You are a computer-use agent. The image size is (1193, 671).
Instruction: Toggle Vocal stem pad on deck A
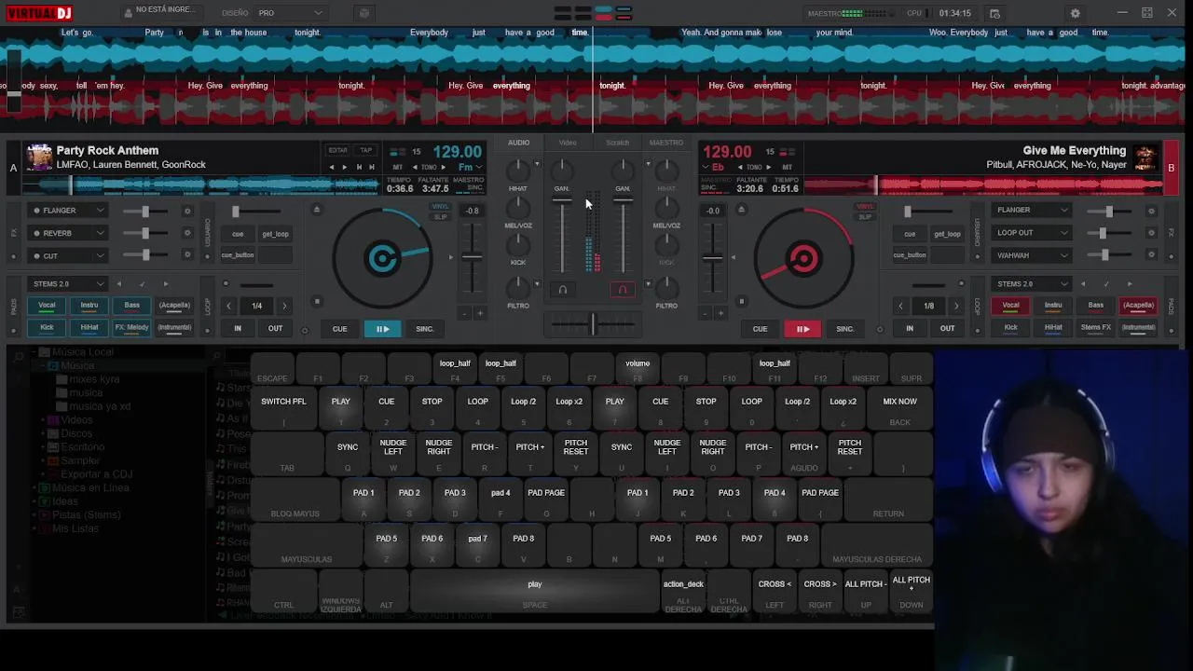pyautogui.click(x=47, y=305)
